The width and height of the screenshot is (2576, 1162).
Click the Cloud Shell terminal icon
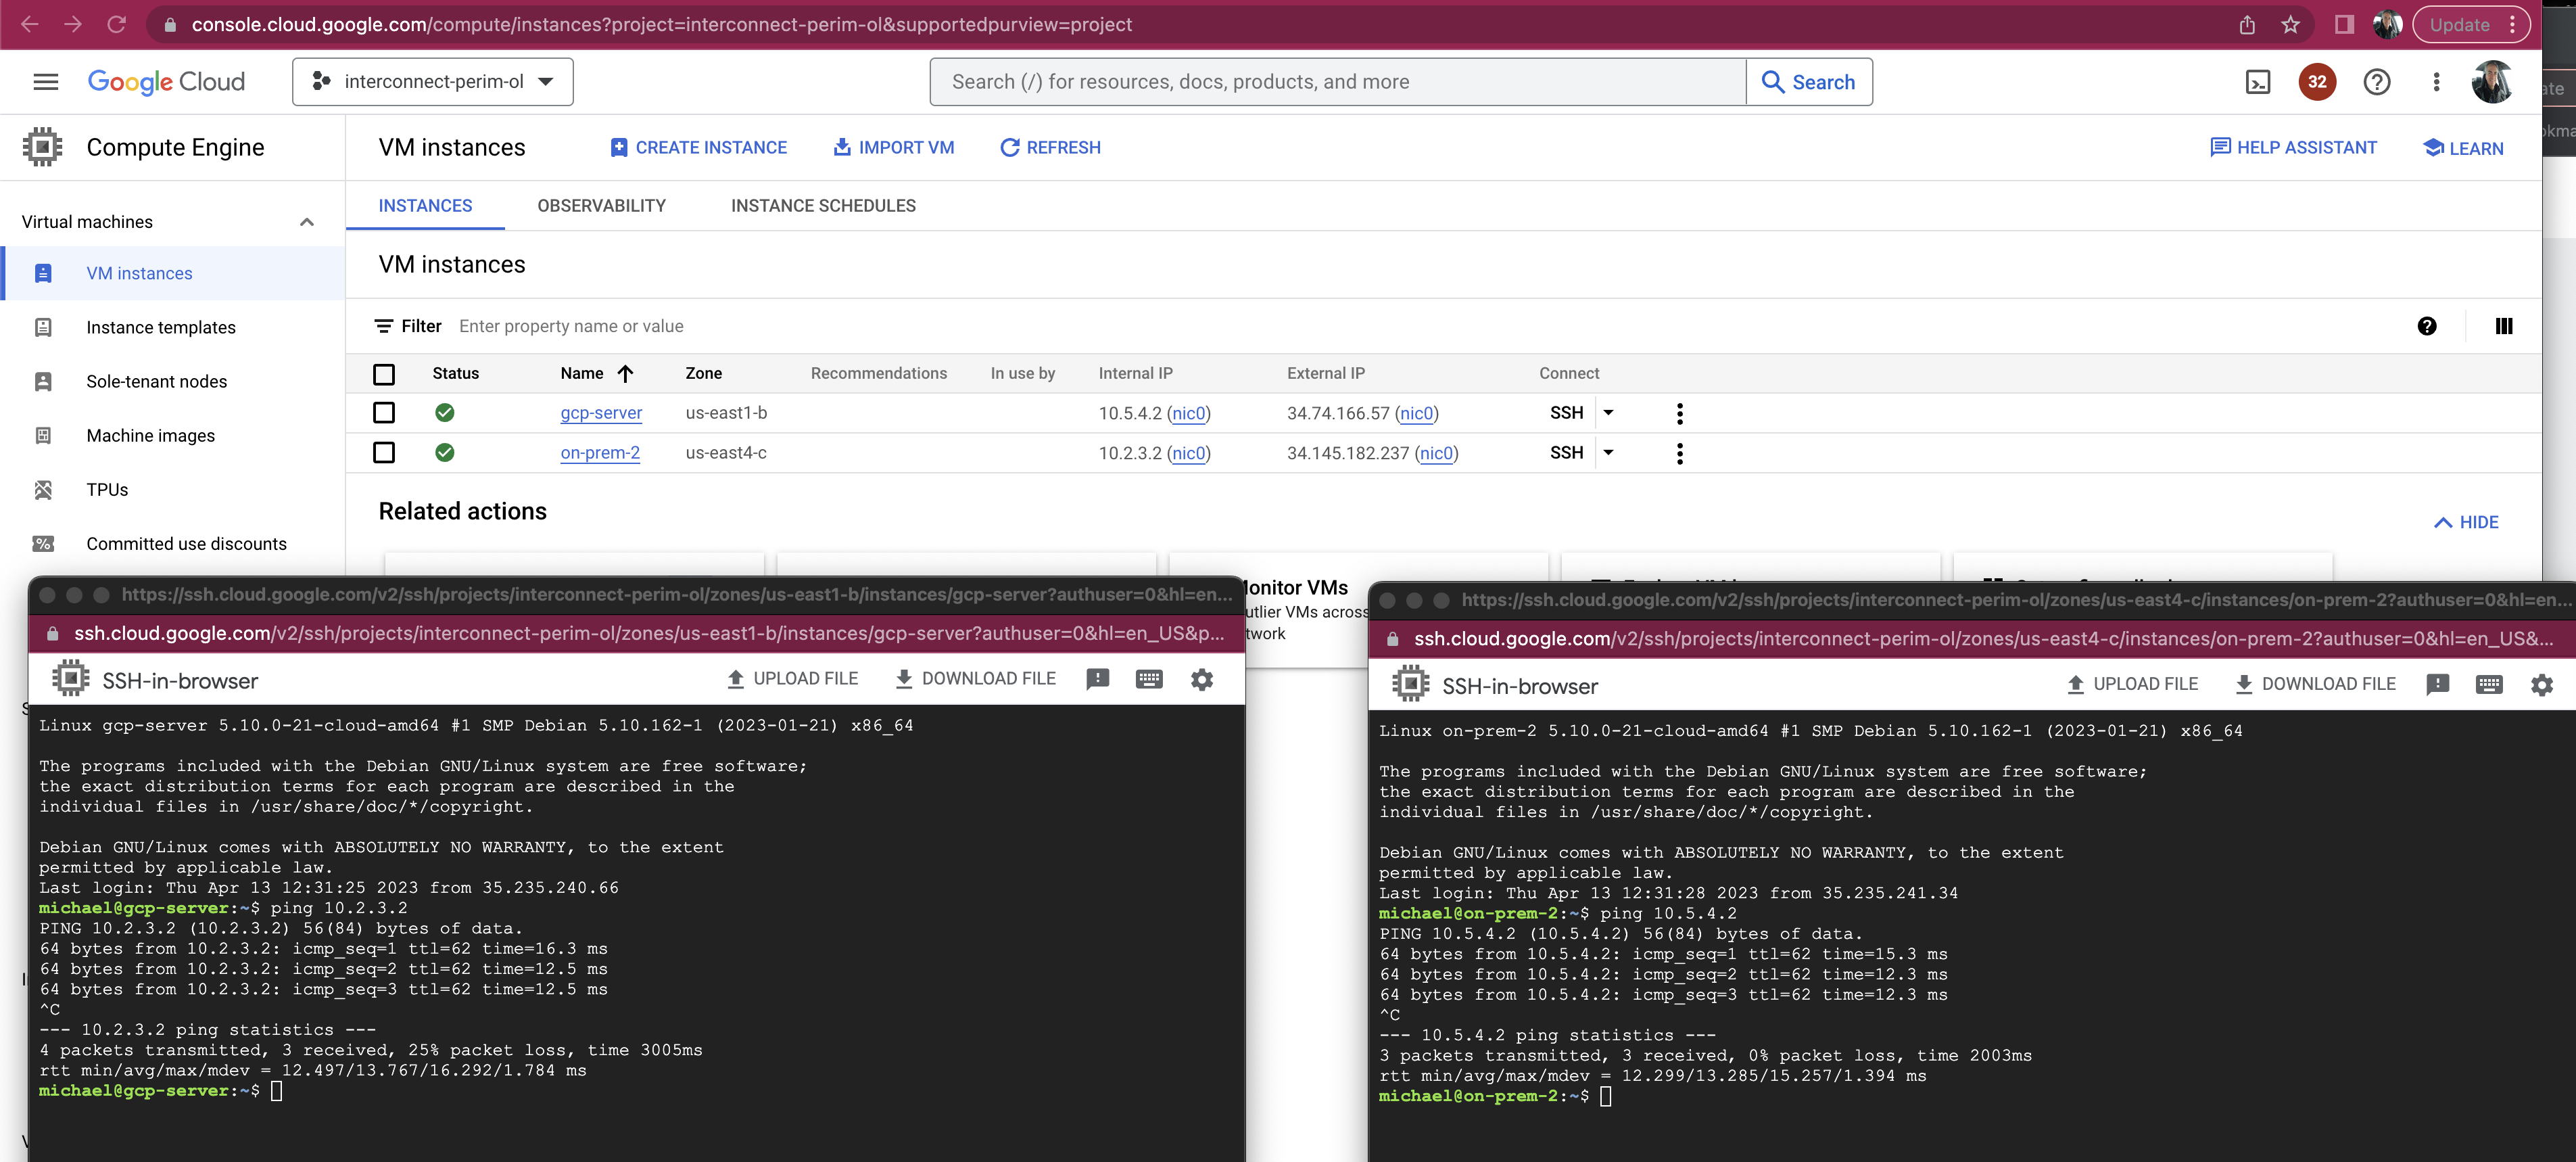2257,82
